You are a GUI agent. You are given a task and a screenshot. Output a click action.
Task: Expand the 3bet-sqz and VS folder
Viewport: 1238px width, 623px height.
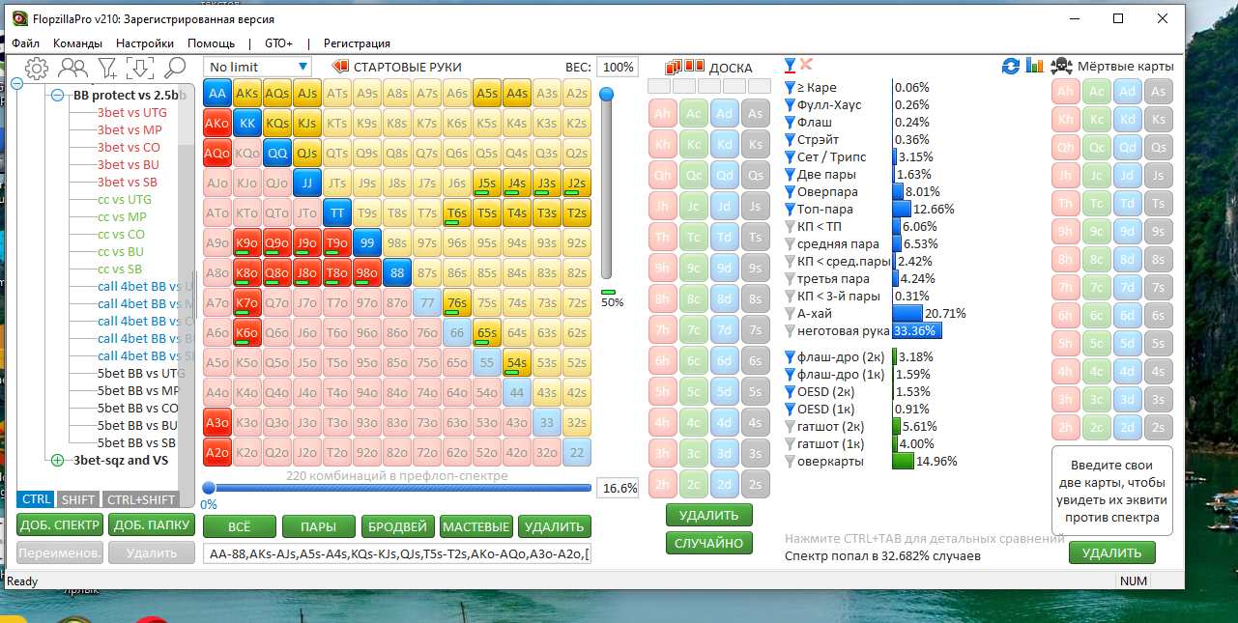coord(58,461)
